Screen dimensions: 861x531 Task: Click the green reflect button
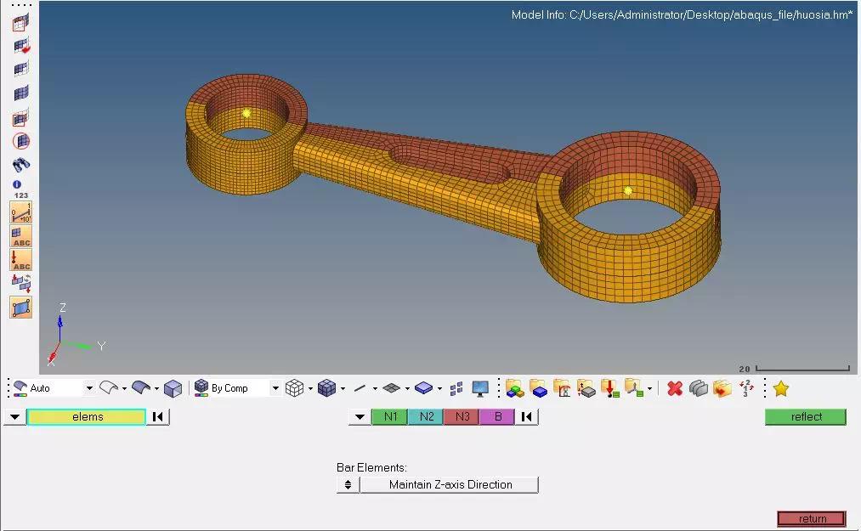point(806,417)
